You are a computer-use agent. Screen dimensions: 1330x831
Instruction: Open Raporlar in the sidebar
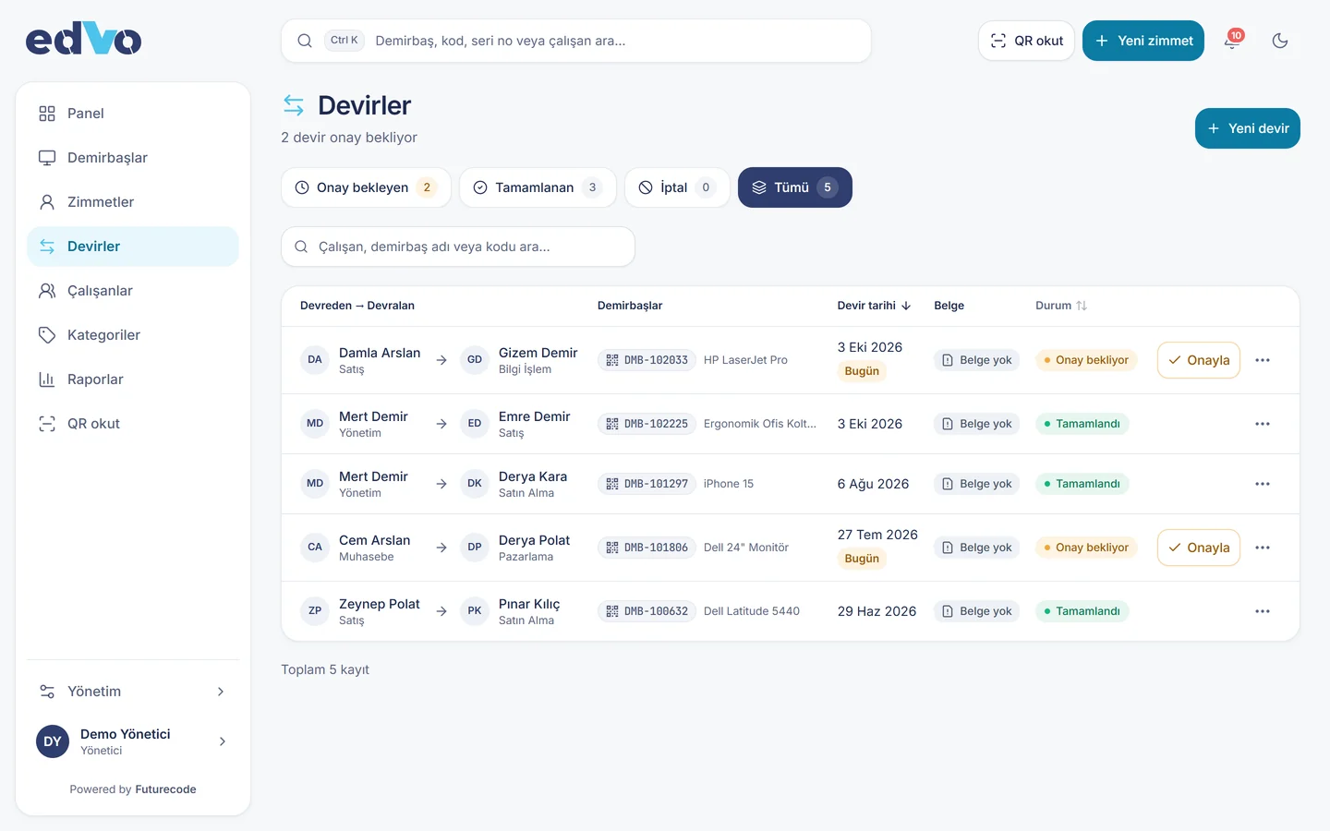click(x=133, y=379)
